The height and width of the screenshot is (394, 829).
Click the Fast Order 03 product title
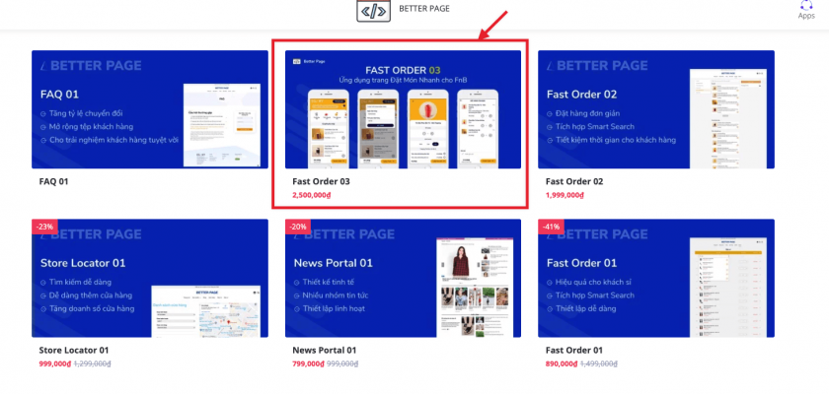pos(321,182)
